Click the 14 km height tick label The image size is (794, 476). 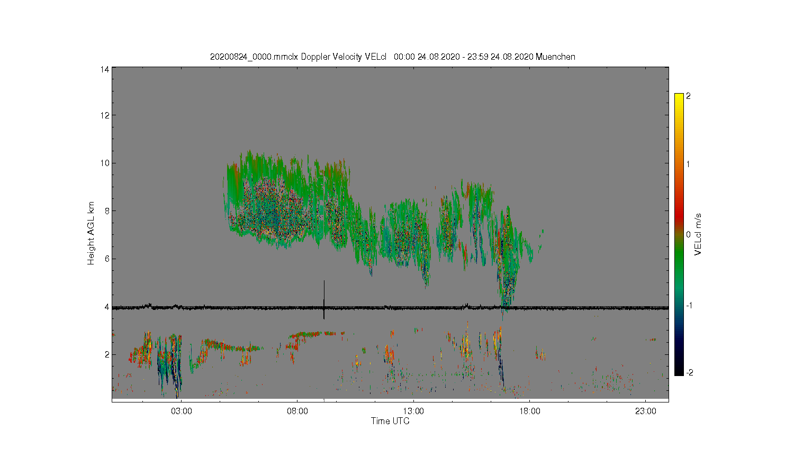point(105,69)
